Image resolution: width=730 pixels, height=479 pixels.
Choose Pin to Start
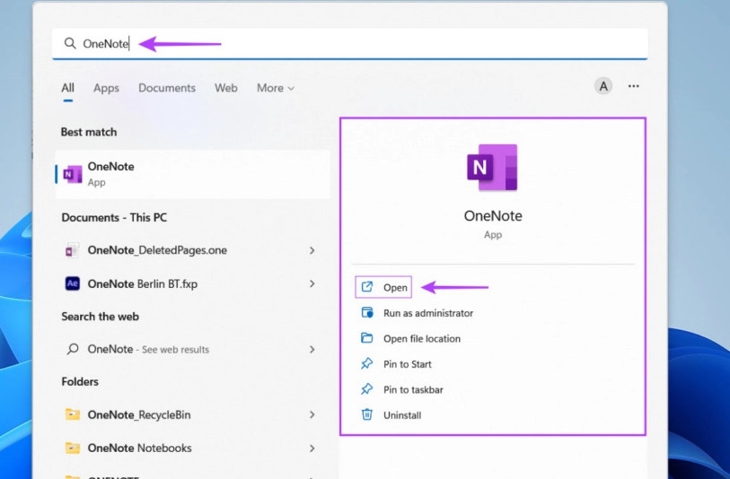point(407,364)
